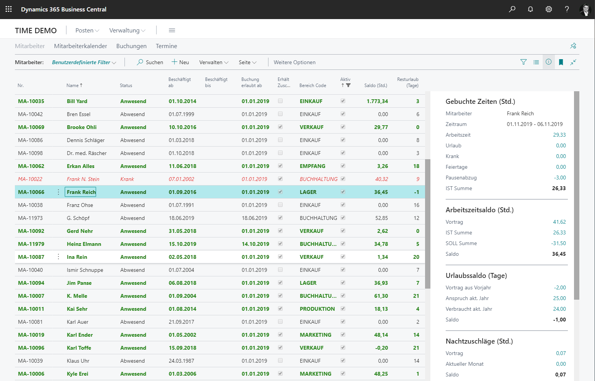
Task: Open row options dots for MA-10066
Action: tap(58, 192)
